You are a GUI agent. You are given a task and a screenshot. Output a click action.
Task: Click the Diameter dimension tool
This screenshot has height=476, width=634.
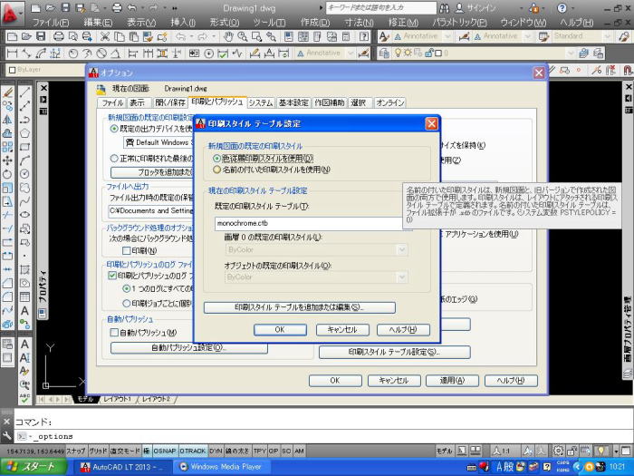(101, 53)
